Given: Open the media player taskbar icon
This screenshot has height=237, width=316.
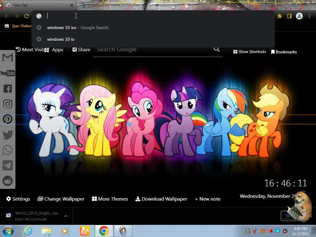Looking at the screenshot, I should pyautogui.click(x=65, y=231).
